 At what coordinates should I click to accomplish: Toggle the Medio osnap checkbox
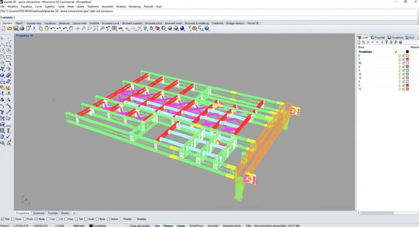(36, 219)
